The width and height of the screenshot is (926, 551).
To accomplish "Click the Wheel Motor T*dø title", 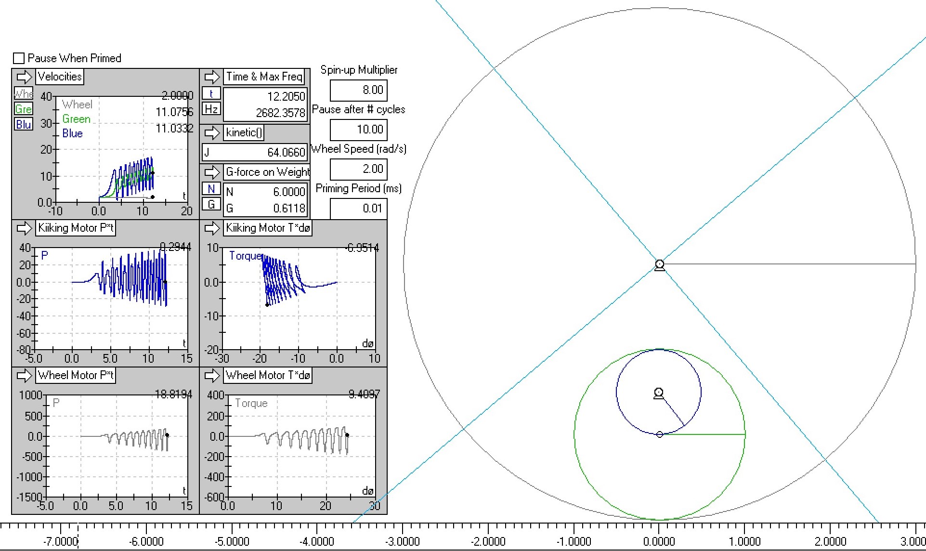I will coord(268,375).
